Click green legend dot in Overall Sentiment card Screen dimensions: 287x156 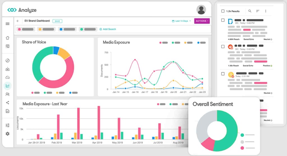[242, 135]
